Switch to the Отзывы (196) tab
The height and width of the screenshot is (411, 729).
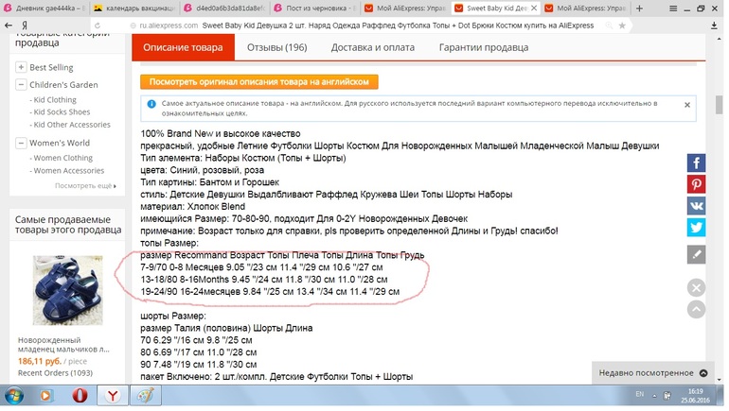tap(276, 47)
